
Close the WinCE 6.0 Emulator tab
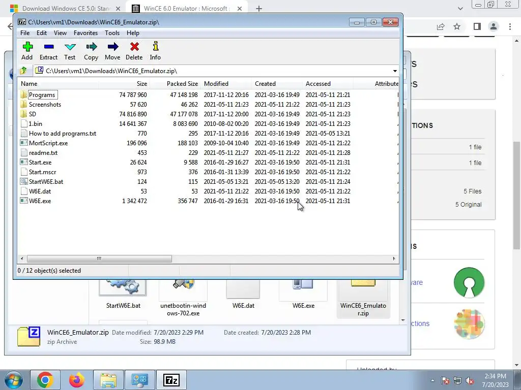240,9
